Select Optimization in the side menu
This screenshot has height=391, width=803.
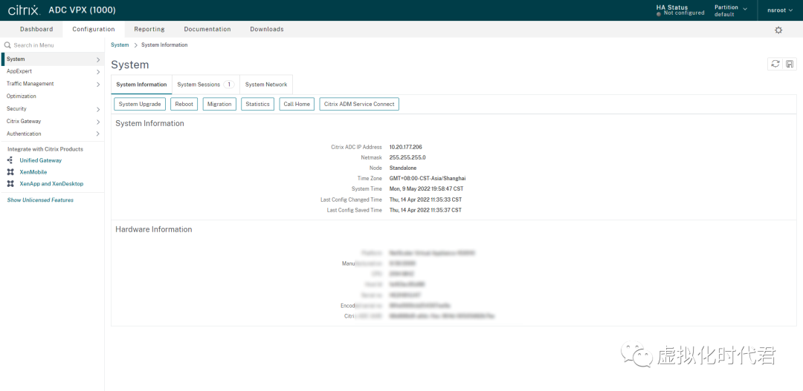52,96
